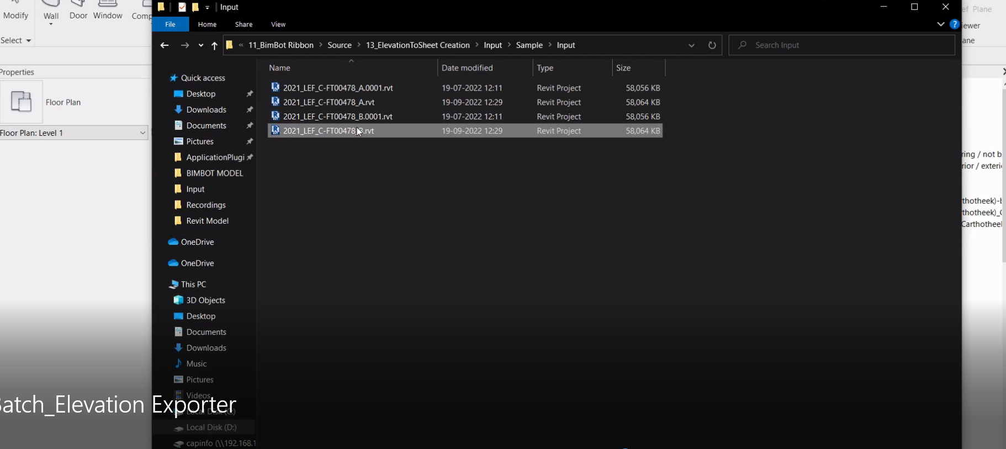Open capinfo network drive
Screen dimensions: 1006x449
[x=221, y=443]
